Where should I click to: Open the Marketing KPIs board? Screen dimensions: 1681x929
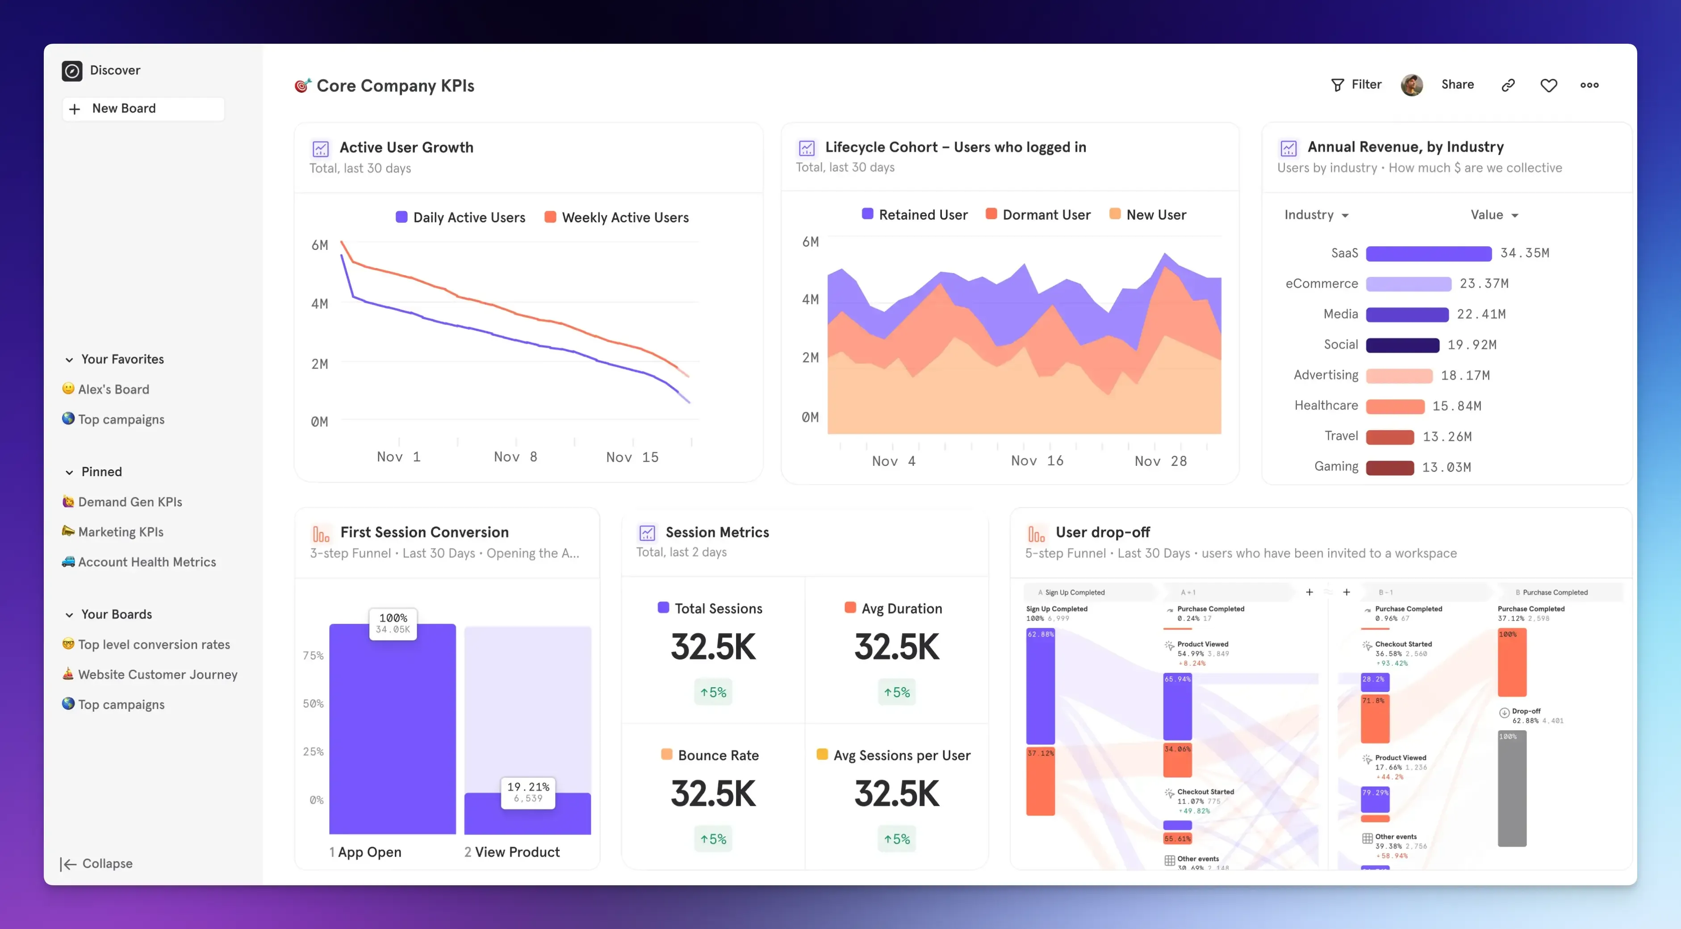121,531
